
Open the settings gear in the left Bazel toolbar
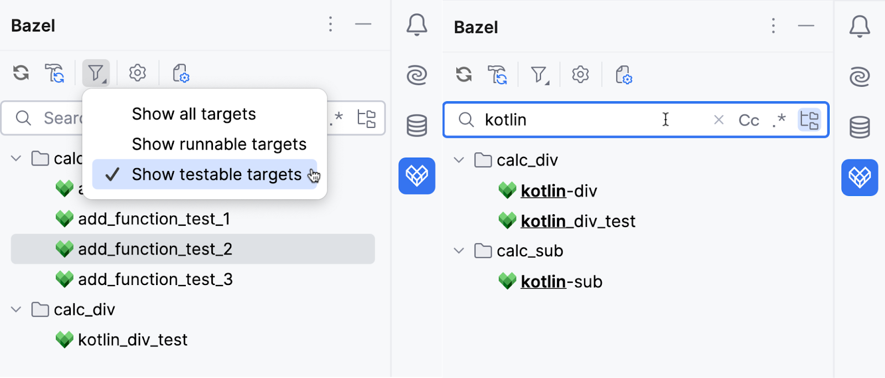click(x=137, y=73)
